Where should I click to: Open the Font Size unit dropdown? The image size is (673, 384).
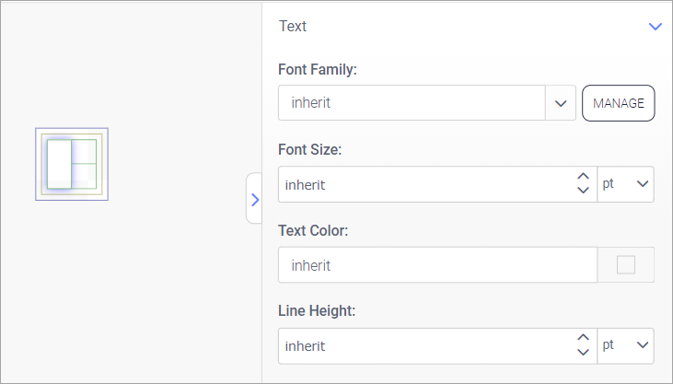pos(626,184)
